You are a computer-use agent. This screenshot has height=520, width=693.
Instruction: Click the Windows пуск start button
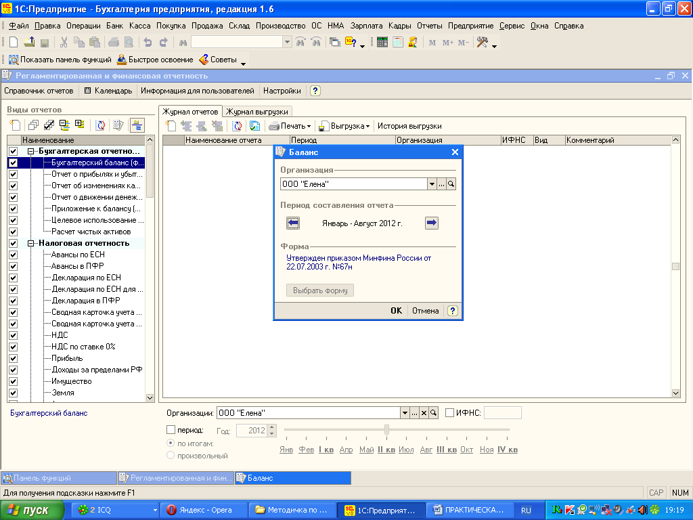pos(32,511)
